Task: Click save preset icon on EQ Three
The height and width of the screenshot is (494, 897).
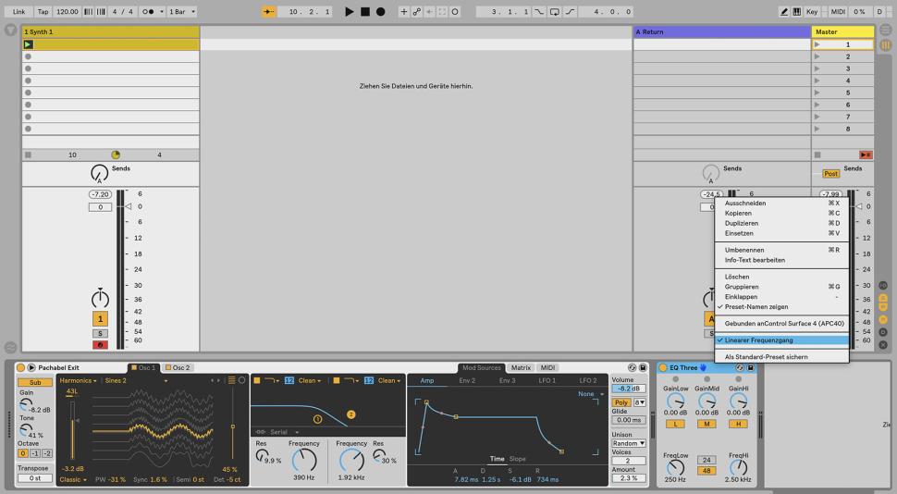Action: pyautogui.click(x=750, y=368)
